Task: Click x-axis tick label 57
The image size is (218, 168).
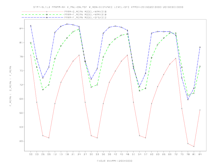Action: (146, 154)
